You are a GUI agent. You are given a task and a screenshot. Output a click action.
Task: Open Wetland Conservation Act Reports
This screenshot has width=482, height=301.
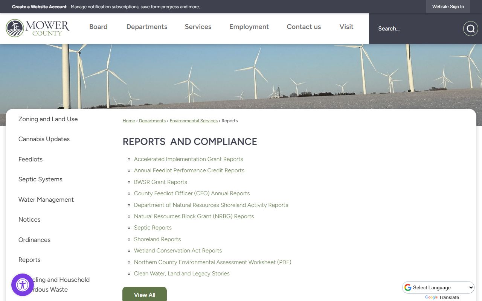tap(178, 251)
